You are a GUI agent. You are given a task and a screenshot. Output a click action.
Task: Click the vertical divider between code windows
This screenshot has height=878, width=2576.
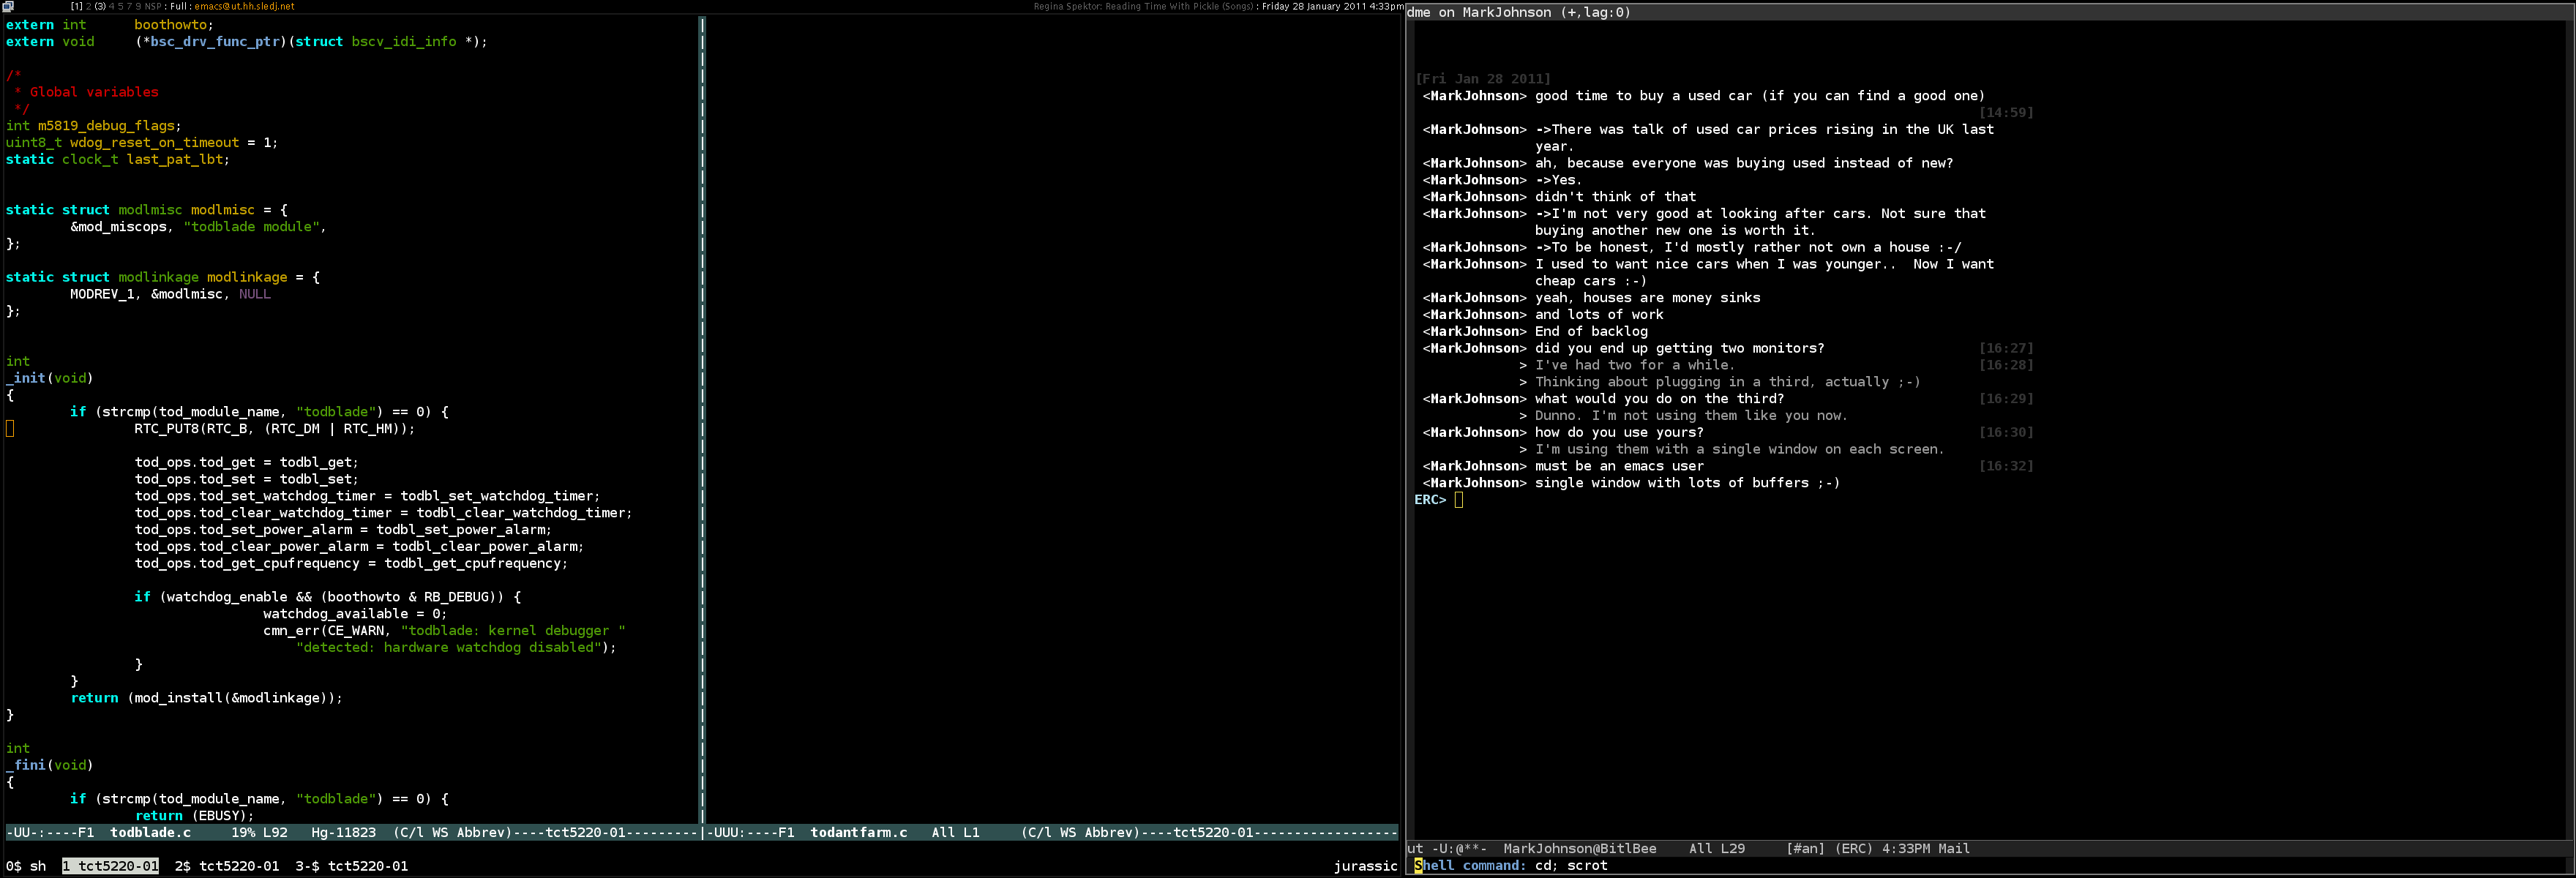point(702,420)
